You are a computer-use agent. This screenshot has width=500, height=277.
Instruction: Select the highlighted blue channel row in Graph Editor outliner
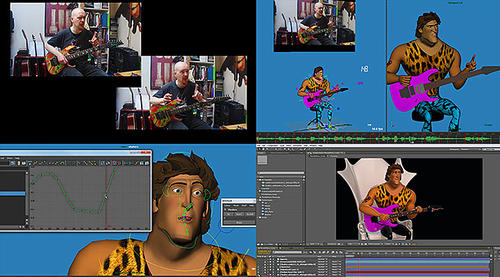pos(12,194)
